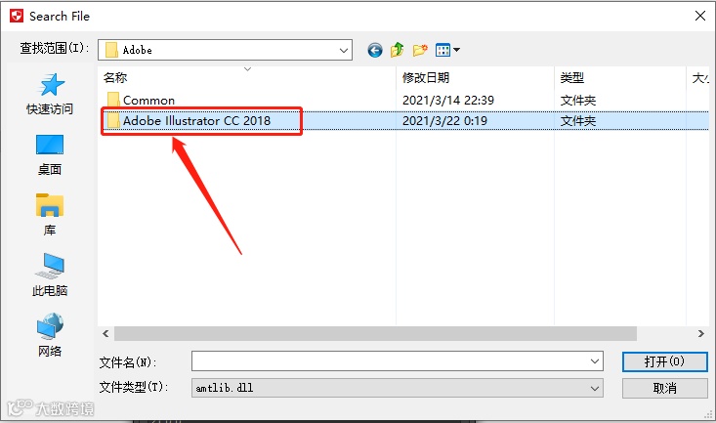
Task: Select Desktop (桌面) in sidebar
Action: [x=49, y=155]
